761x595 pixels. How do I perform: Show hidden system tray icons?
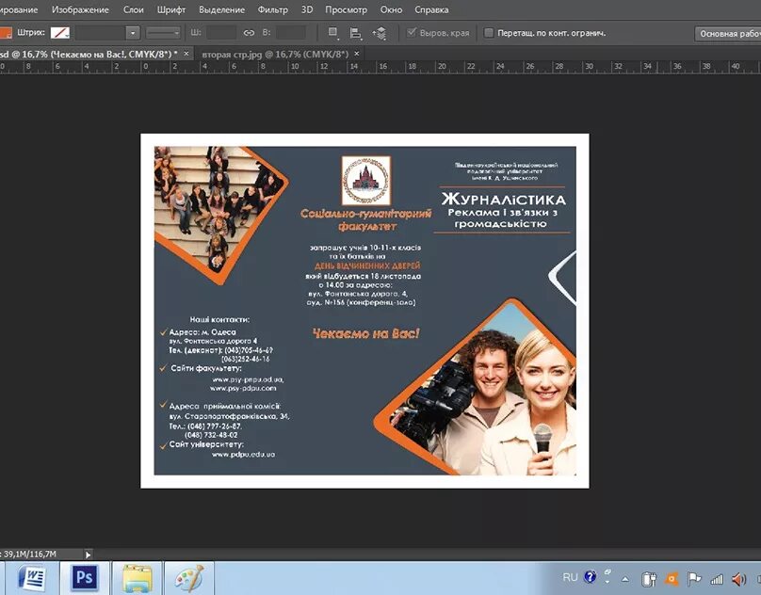625,578
